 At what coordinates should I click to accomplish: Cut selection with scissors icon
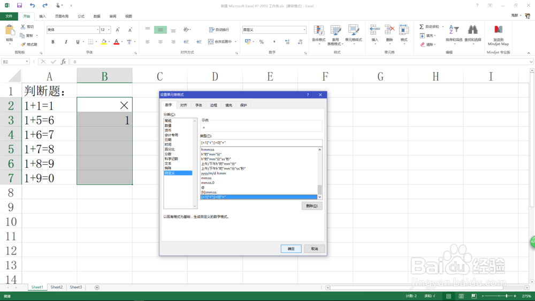tap(23, 27)
